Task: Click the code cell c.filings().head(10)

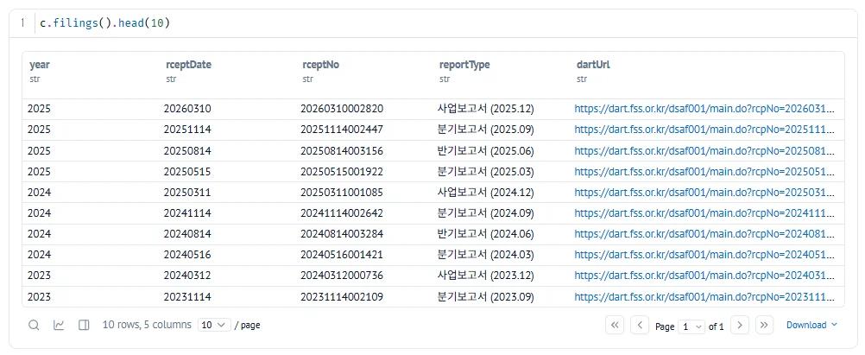Action: pyautogui.click(x=104, y=23)
